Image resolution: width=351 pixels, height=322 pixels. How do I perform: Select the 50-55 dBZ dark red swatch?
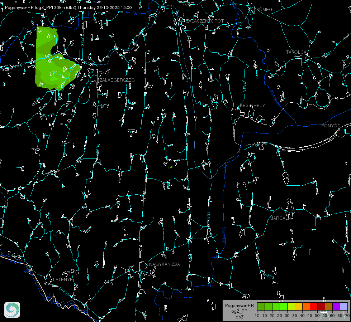(x=321, y=306)
